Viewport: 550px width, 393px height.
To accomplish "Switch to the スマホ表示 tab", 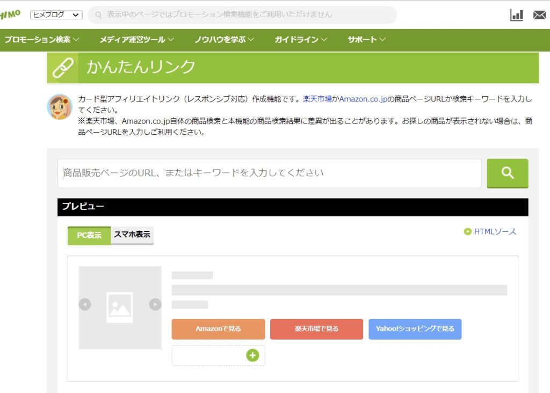I will (x=132, y=235).
